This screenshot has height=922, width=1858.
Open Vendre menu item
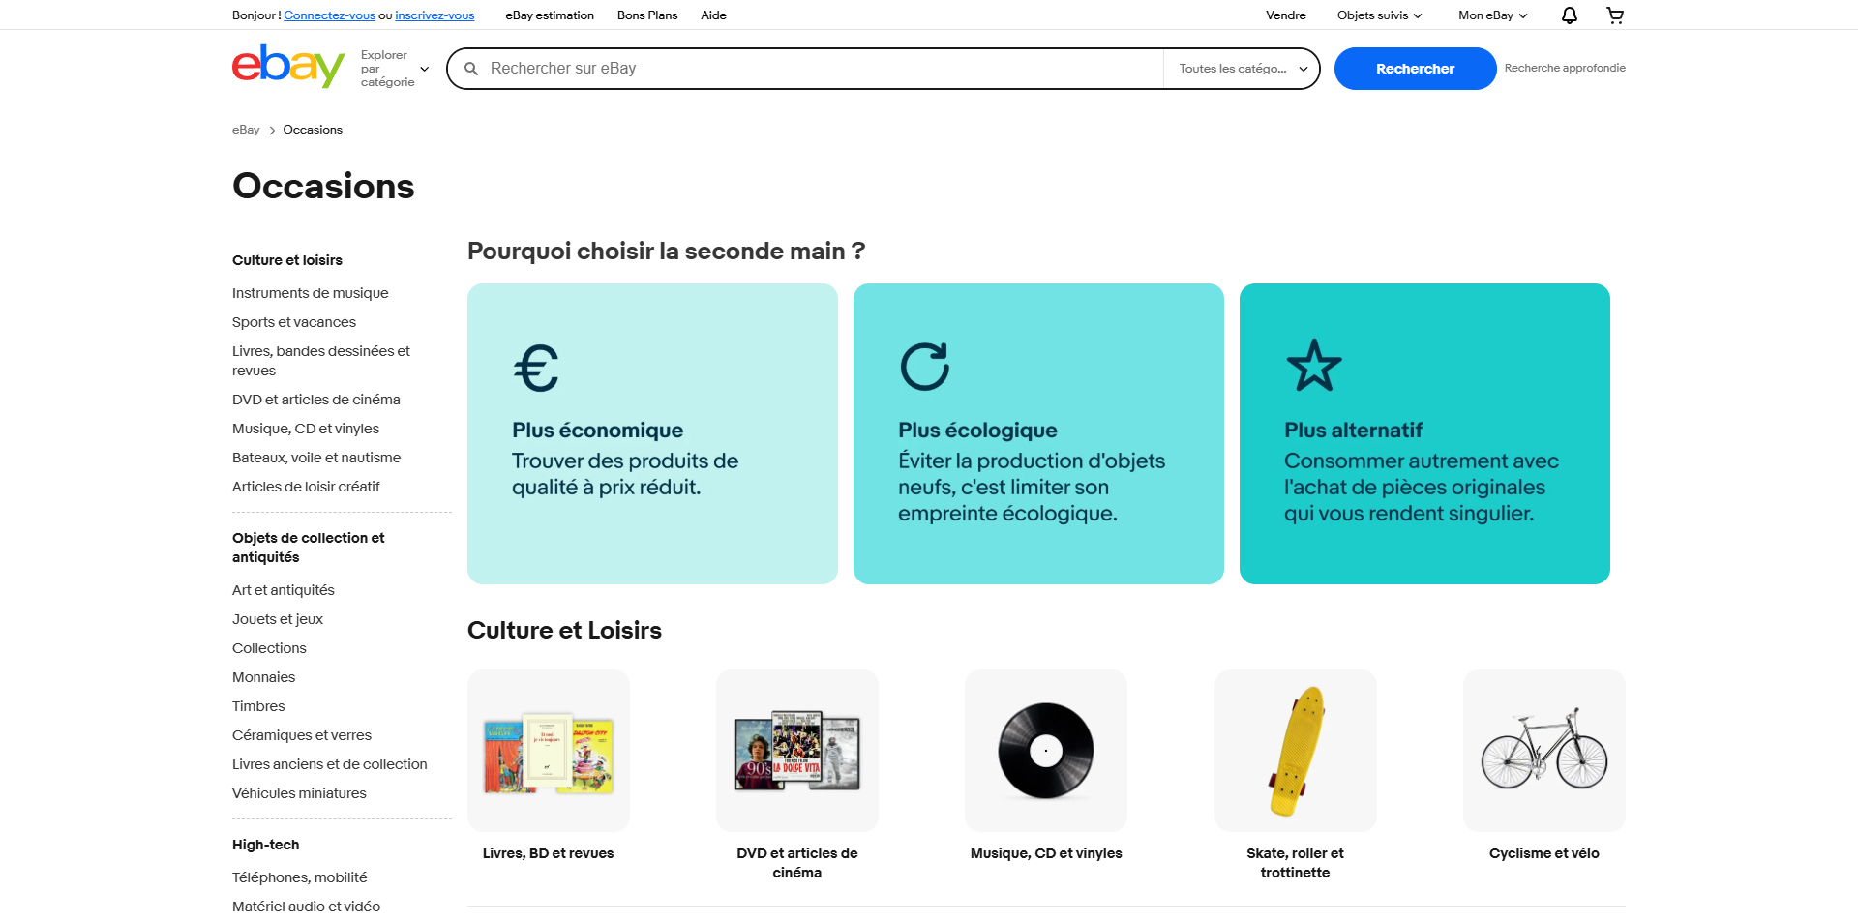pyautogui.click(x=1286, y=15)
